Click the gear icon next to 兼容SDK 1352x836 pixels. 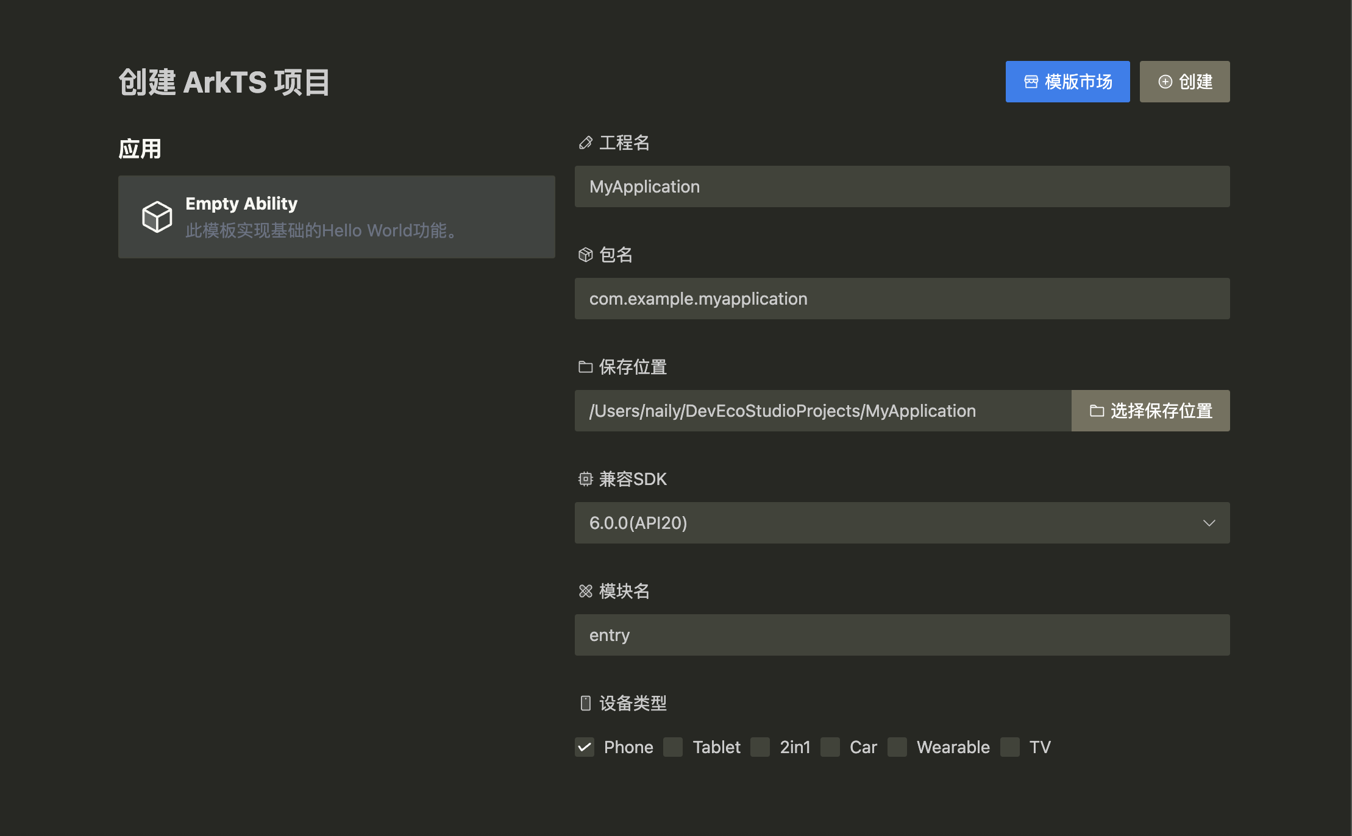tap(585, 479)
